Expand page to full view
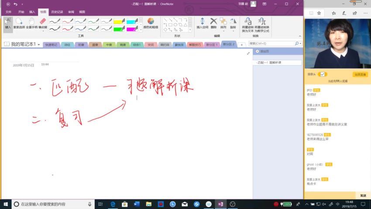371x209 pixels. (248, 53)
